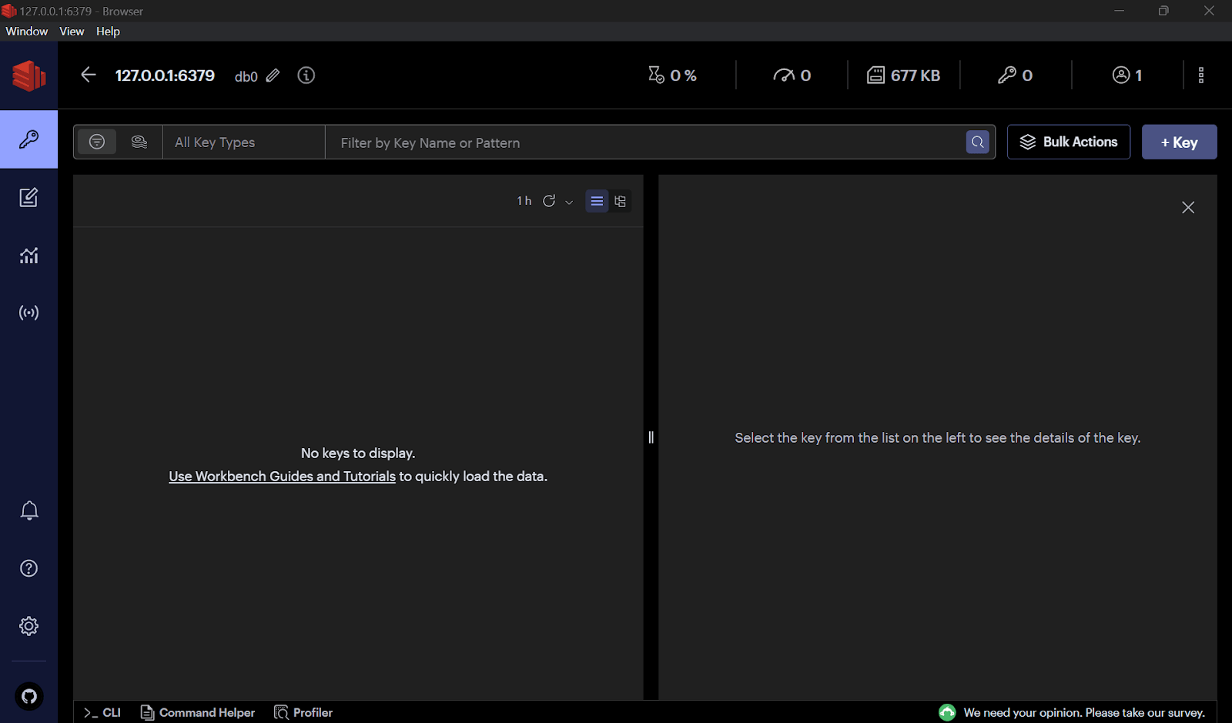Open Analysis Tools from the sidebar
Screen dimensions: 1232x723
click(28, 256)
